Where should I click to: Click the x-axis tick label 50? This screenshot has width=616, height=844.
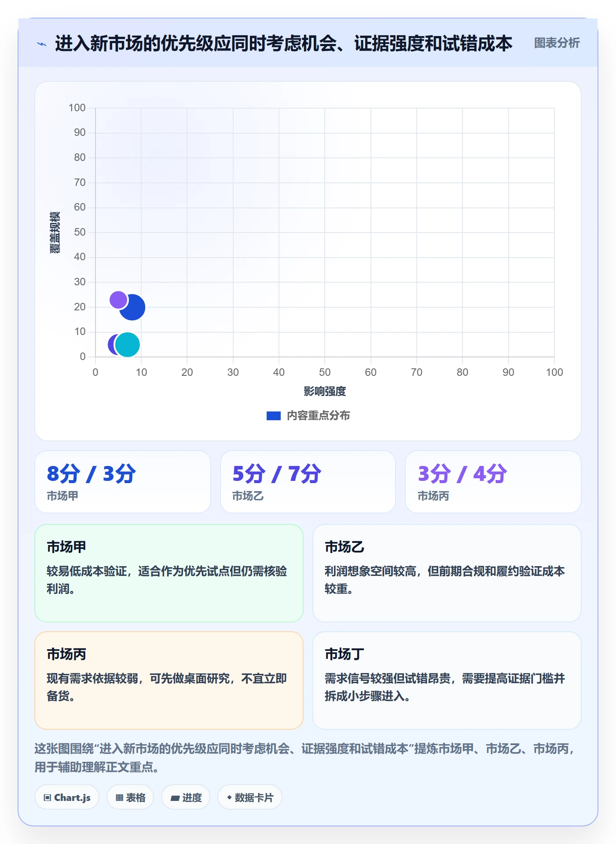(325, 373)
